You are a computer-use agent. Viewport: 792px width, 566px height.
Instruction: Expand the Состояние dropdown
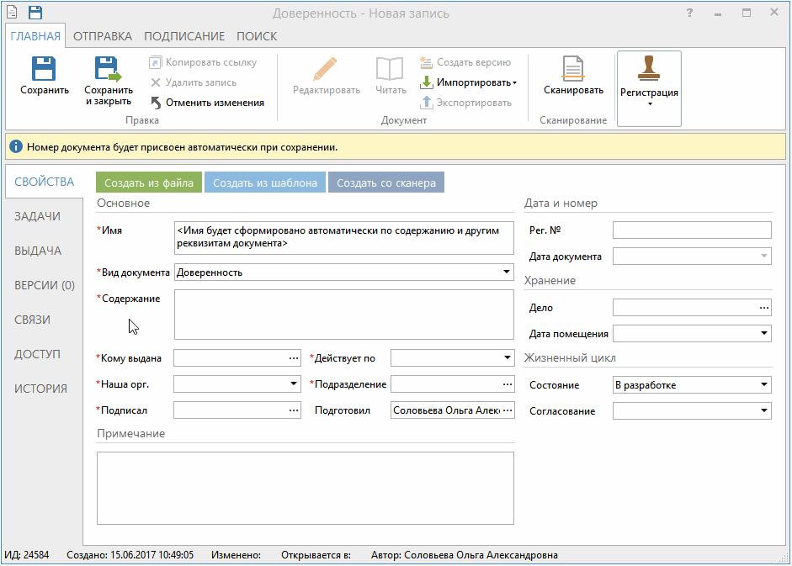click(x=763, y=385)
